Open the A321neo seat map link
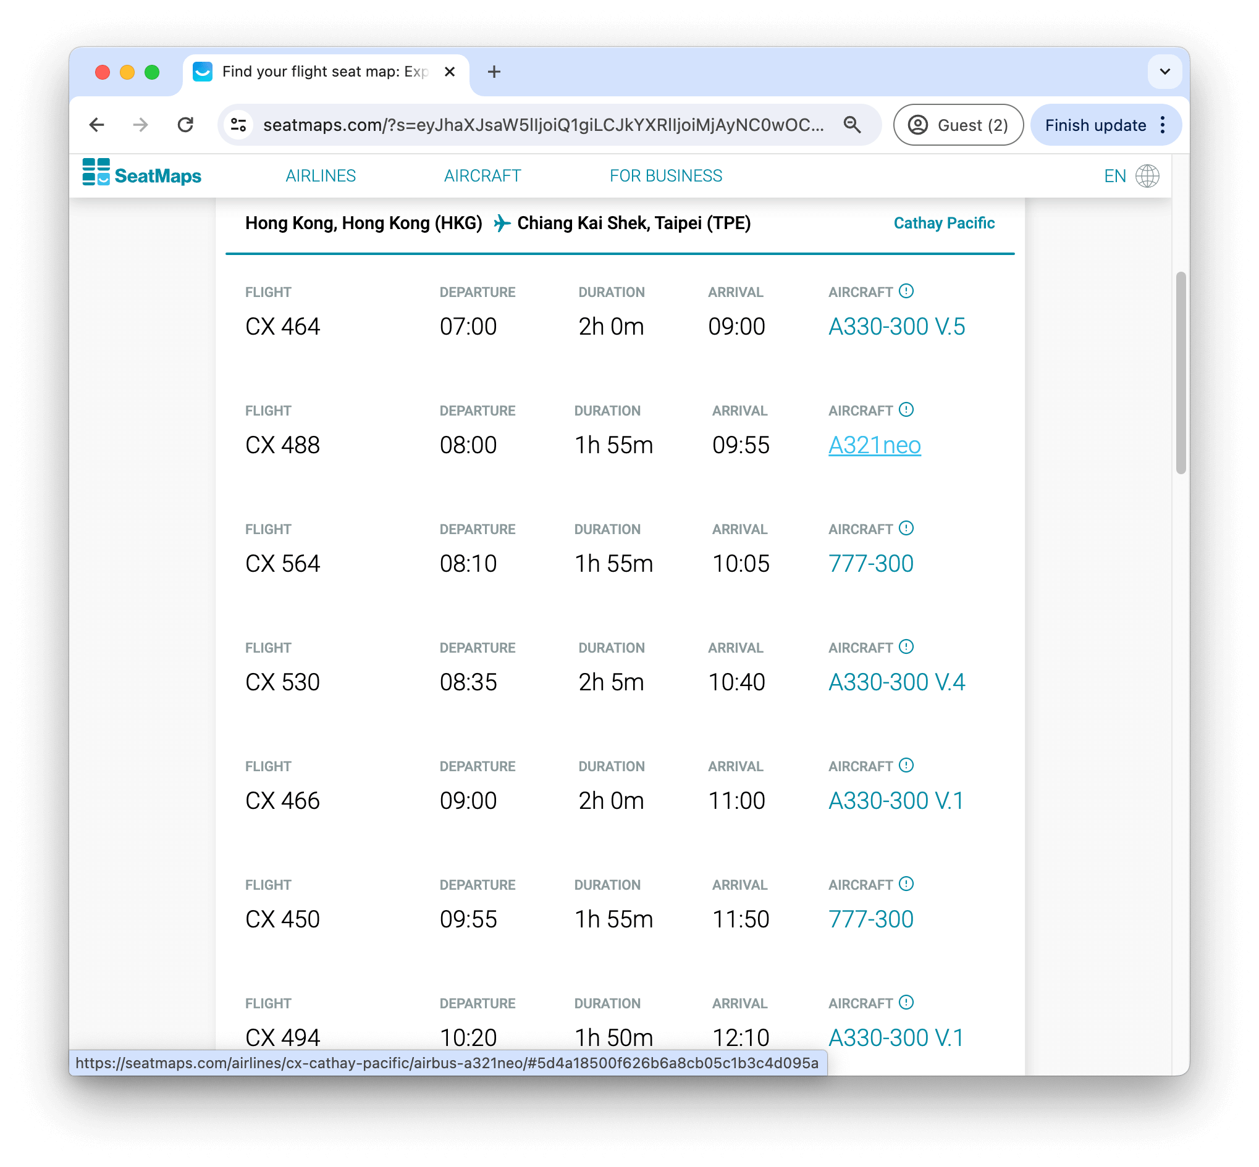The width and height of the screenshot is (1259, 1167). pyautogui.click(x=874, y=445)
